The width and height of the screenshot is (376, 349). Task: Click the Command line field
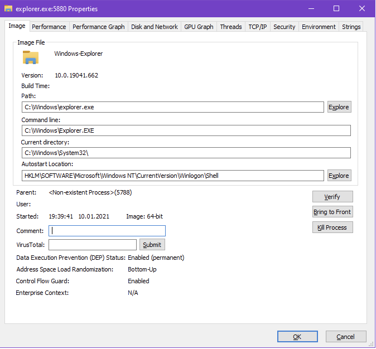pyautogui.click(x=186, y=130)
